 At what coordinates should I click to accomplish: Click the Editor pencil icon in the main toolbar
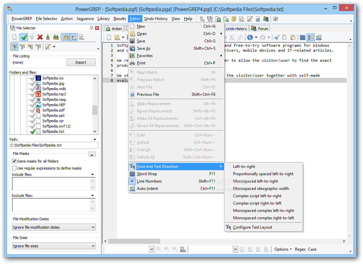click(x=250, y=19)
